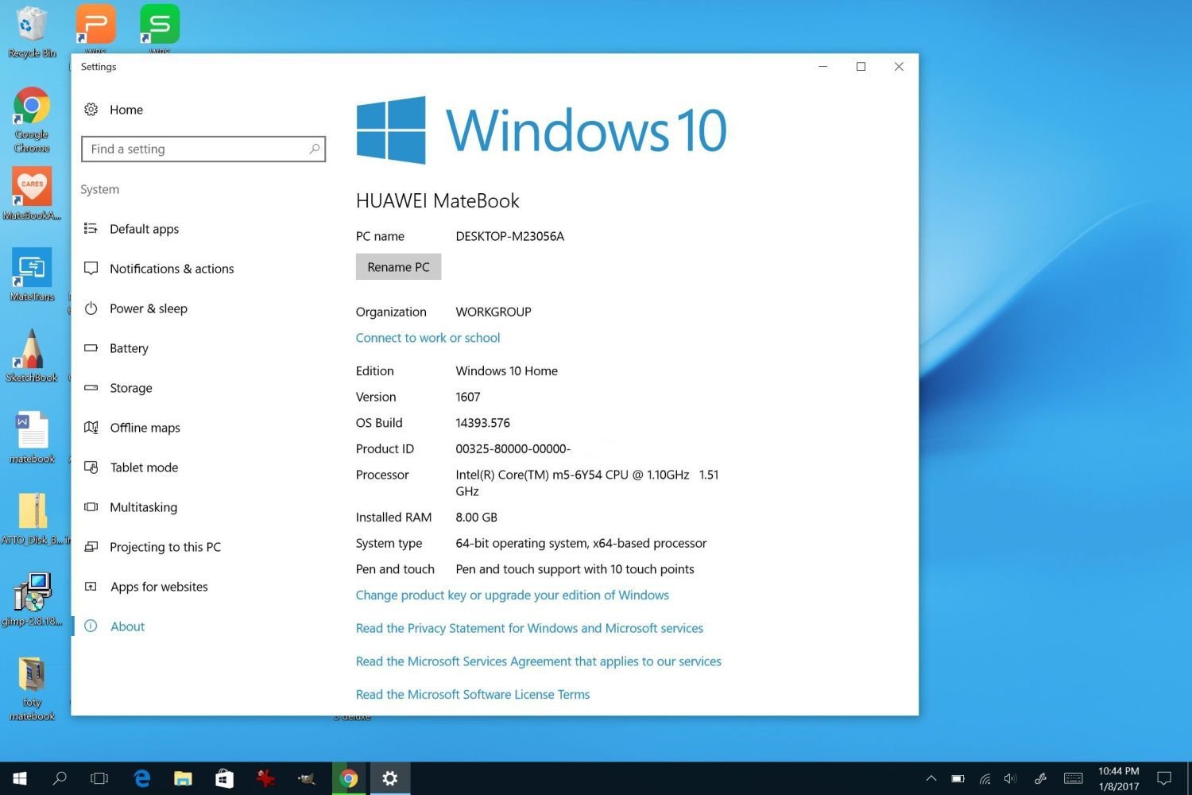Click the Edition value Windows 10 Home
Image resolution: width=1192 pixels, height=795 pixels.
point(506,371)
